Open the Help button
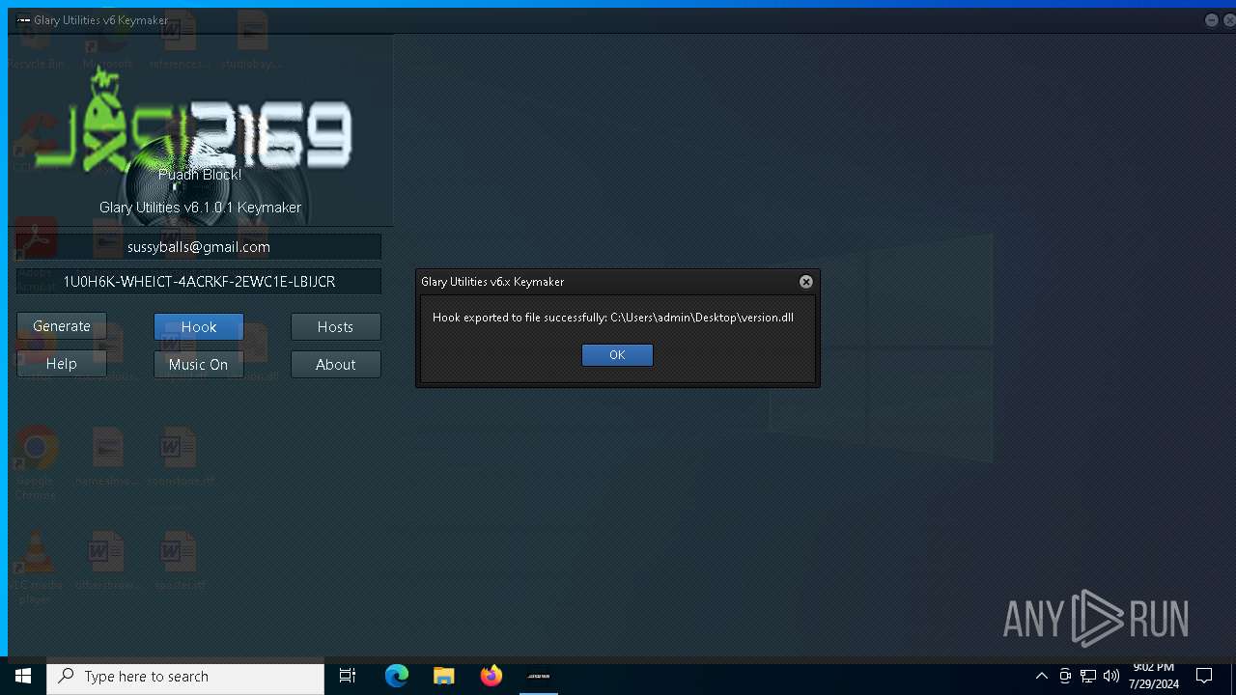 (62, 364)
